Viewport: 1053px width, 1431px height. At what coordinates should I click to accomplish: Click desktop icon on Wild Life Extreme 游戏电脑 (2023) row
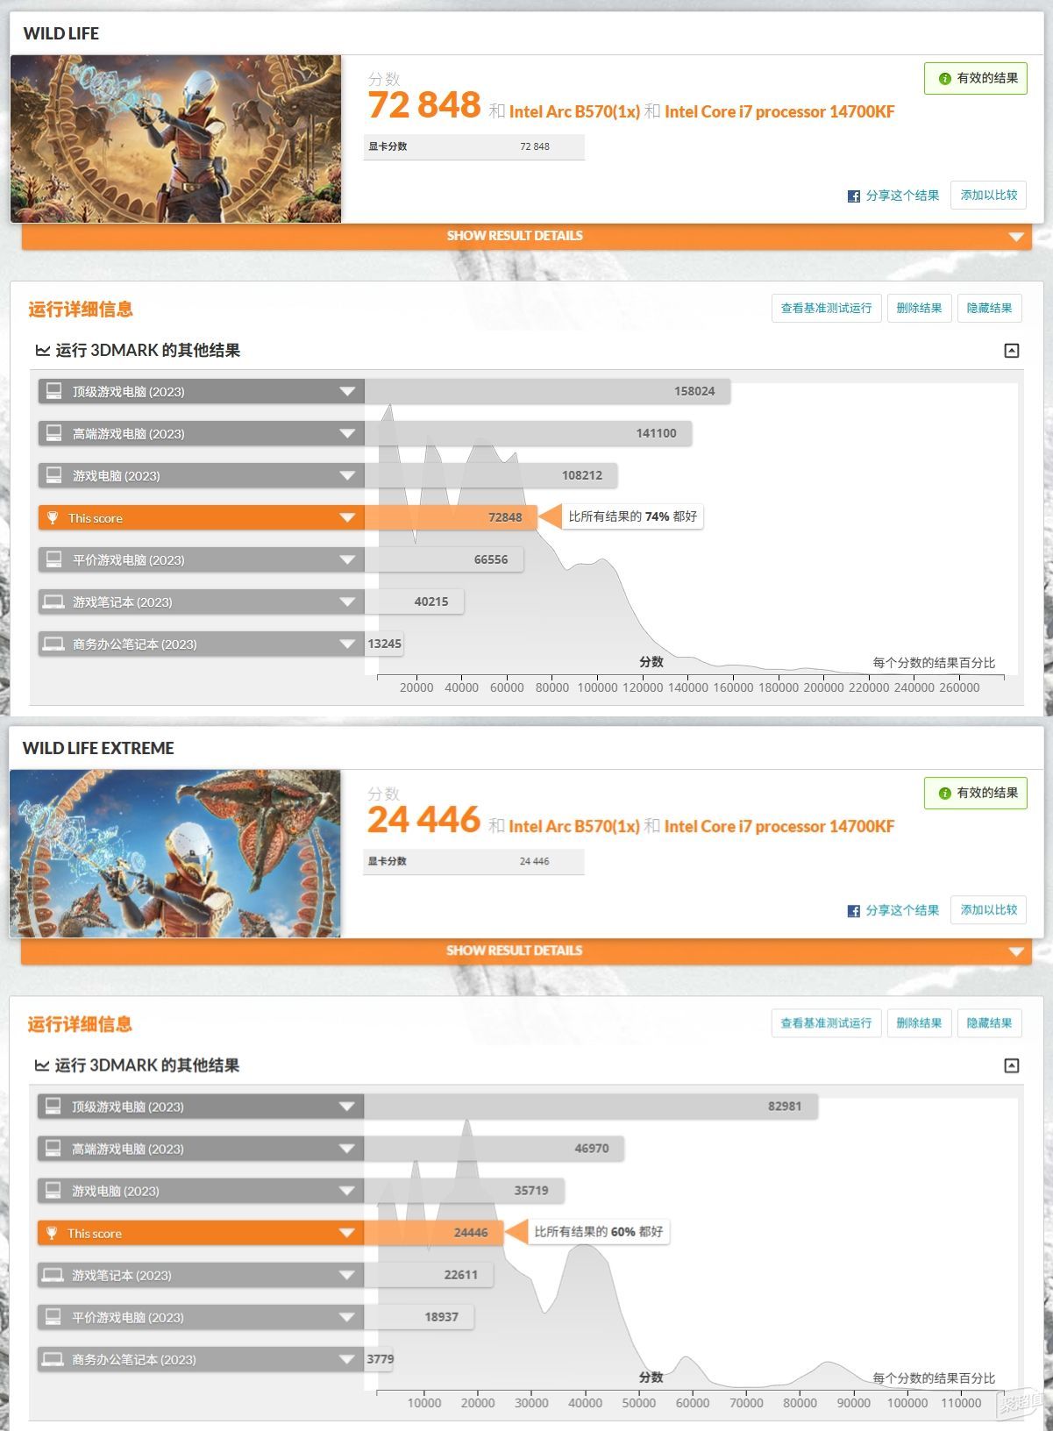(x=53, y=1190)
